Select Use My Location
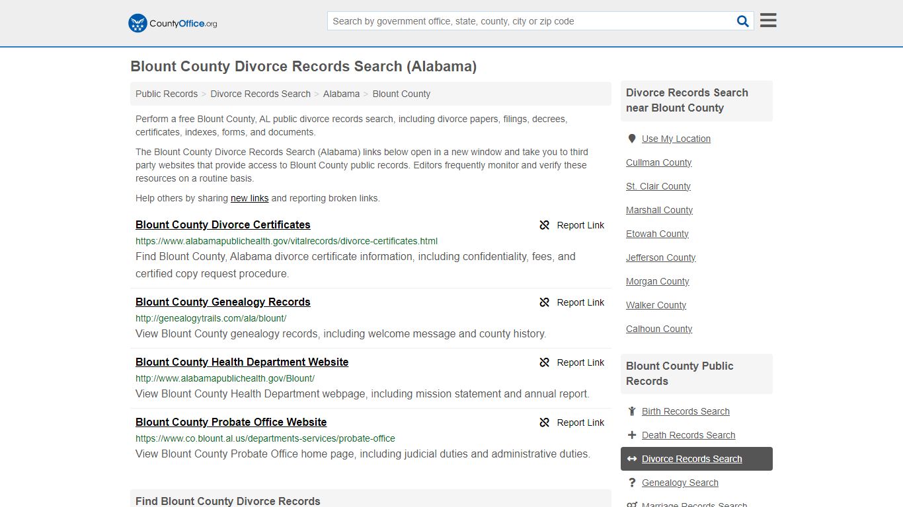Screen dimensions: 903x507 click(x=676, y=139)
